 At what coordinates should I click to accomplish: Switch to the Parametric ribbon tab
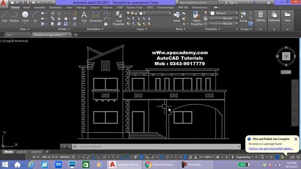click(55, 8)
